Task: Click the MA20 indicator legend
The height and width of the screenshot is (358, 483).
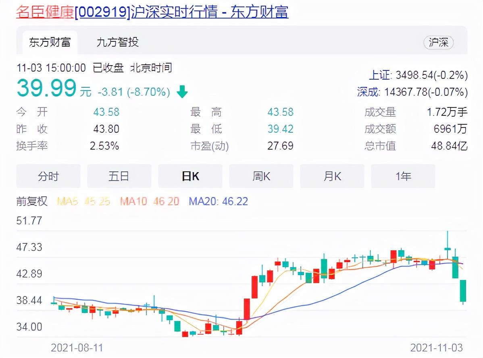Action: [218, 202]
